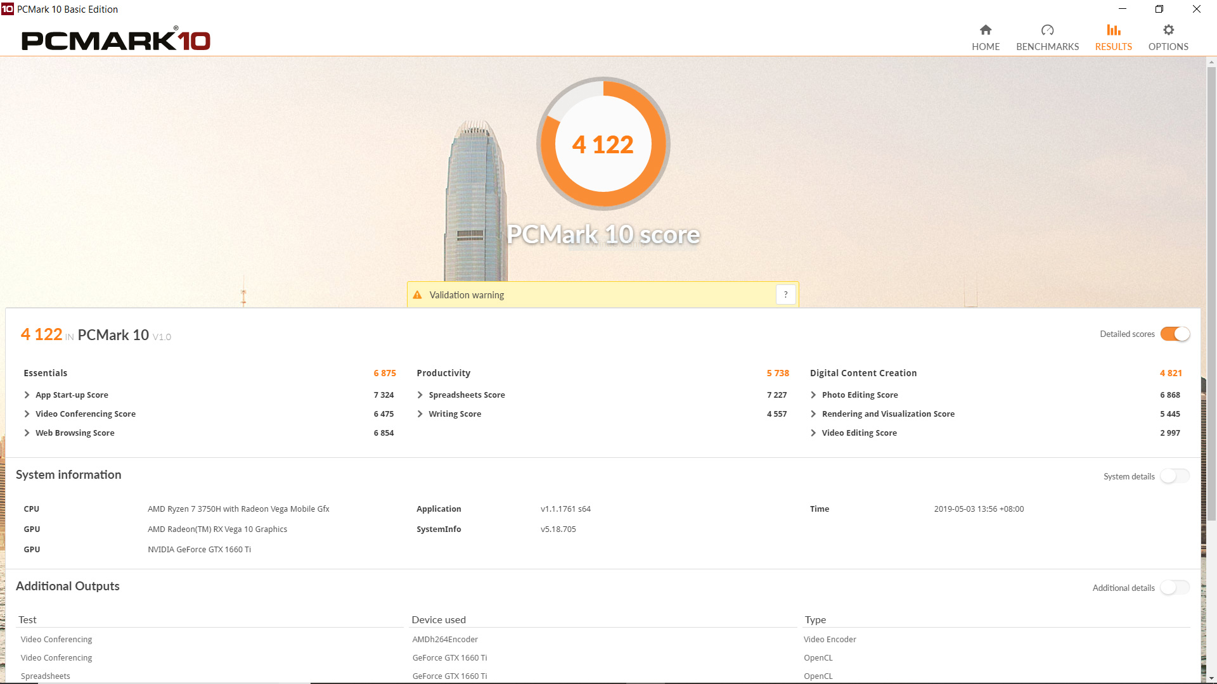Click Video Editing Score value 2 997
This screenshot has width=1217, height=684.
(1169, 433)
